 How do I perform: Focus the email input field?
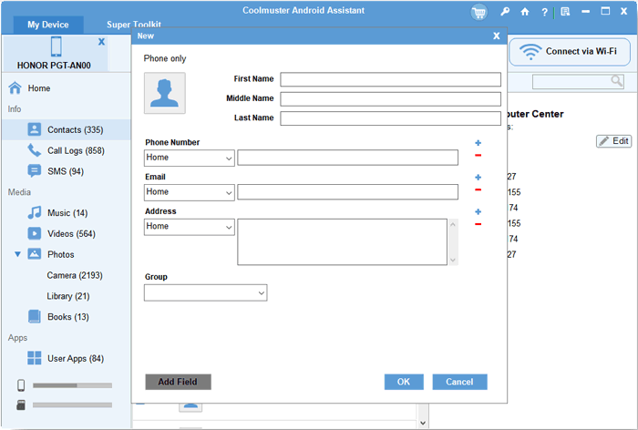click(347, 192)
